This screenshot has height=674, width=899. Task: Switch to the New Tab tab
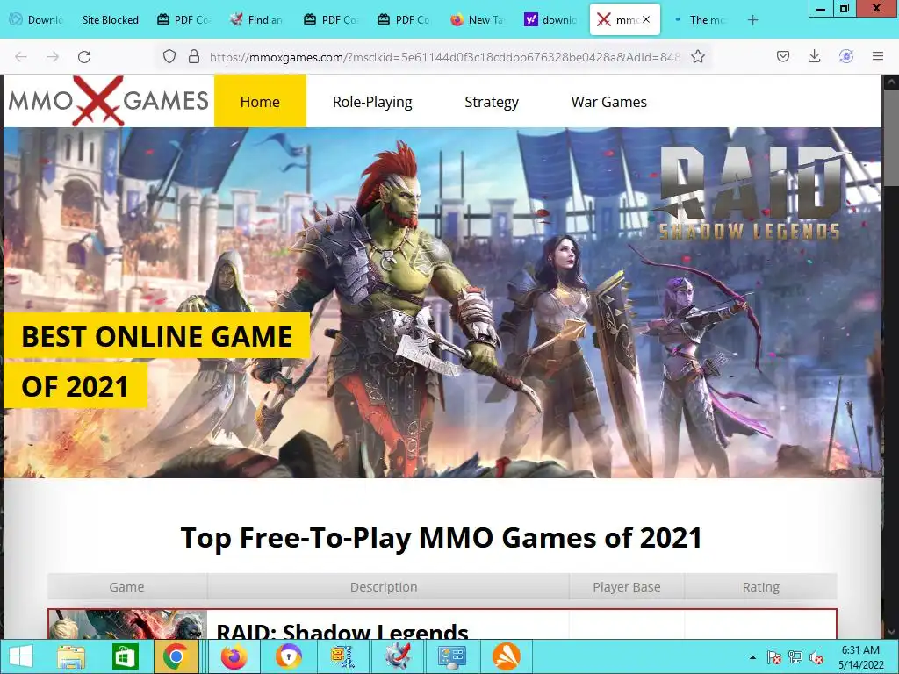pos(477,20)
